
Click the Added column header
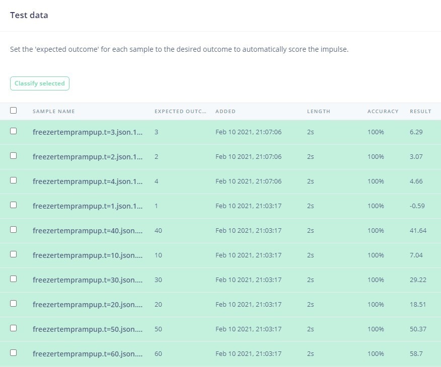pyautogui.click(x=225, y=111)
